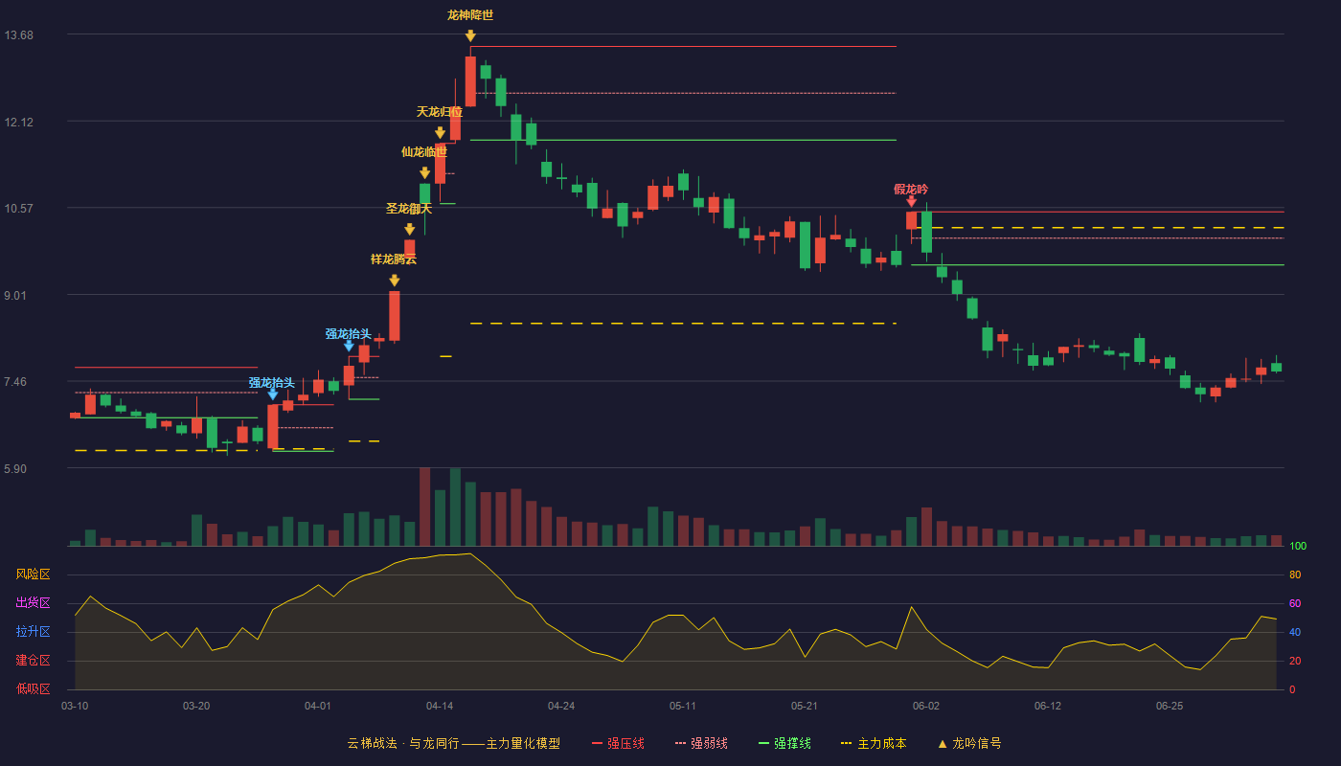1341x766 pixels.
Task: Click the red 假龙吟 signal arrow
Action: tap(911, 201)
